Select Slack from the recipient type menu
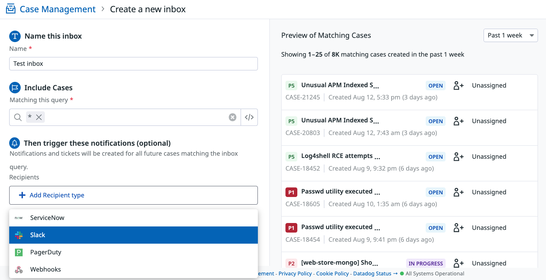 pos(133,235)
